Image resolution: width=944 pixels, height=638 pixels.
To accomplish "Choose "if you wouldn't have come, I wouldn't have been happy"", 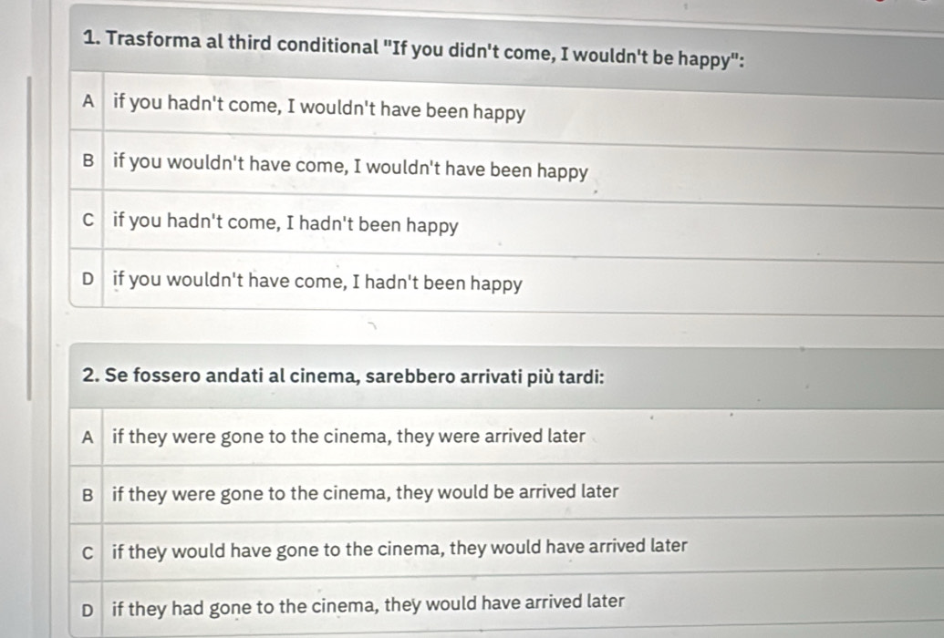I will click(350, 167).
